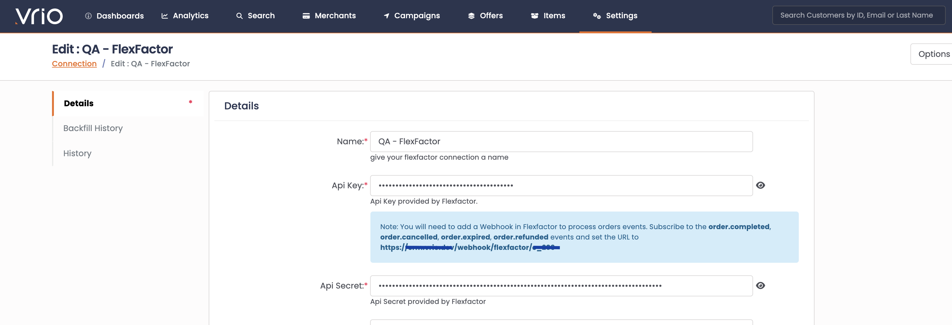Click the Campaigns arrow icon
The height and width of the screenshot is (325, 952).
tap(386, 16)
